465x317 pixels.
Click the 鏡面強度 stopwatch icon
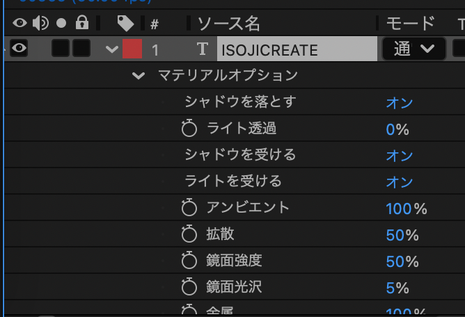point(189,261)
